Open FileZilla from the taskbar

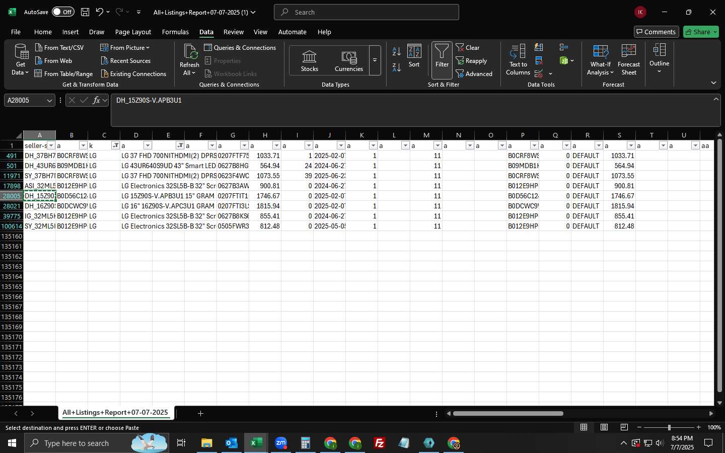[380, 443]
